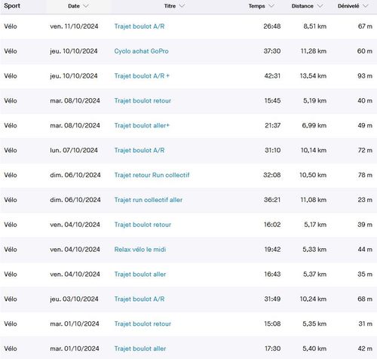
Task: Open Trajet boulot retour from 01/10/2024
Action: click(143, 324)
